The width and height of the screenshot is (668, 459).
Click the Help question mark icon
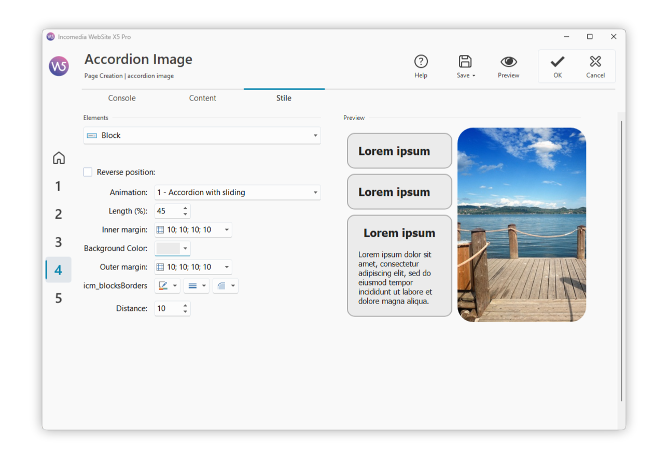[421, 62]
